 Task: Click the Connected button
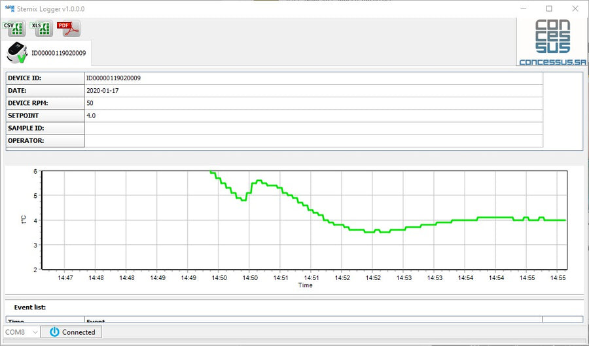[71, 332]
